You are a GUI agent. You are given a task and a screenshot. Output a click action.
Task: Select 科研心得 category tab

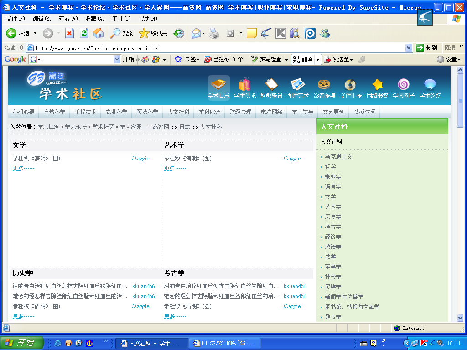(24, 112)
